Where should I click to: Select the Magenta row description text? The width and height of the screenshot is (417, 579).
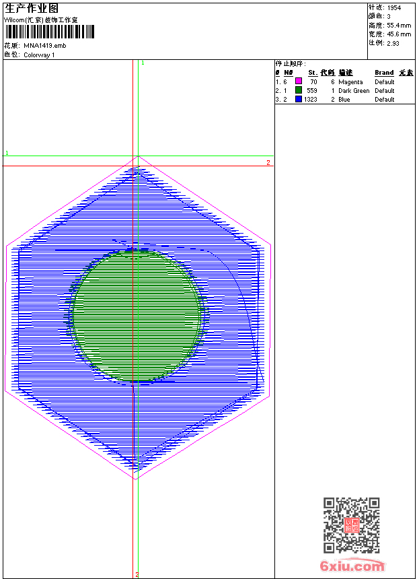pos(350,81)
